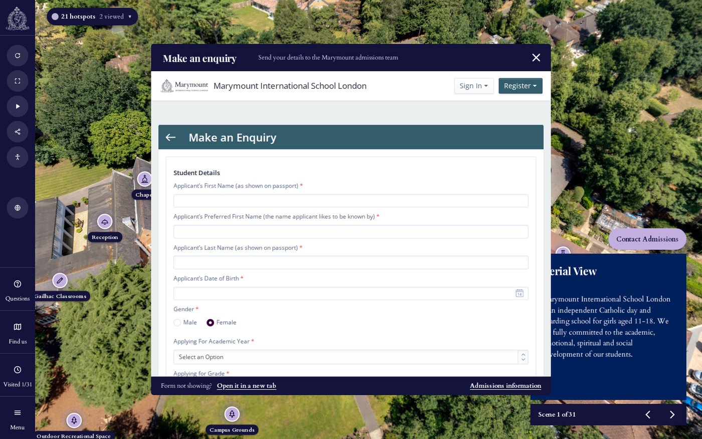This screenshot has height=439, width=702.
Task: Click the globe language icon
Action: (x=18, y=208)
